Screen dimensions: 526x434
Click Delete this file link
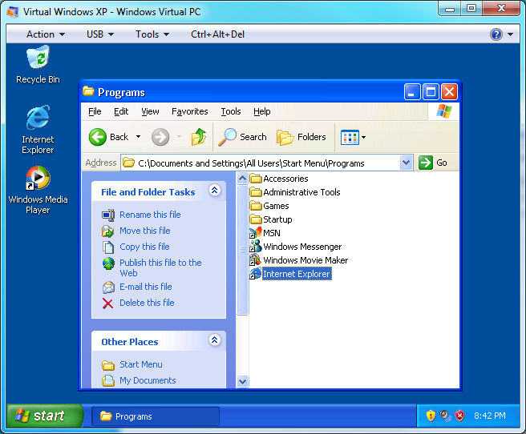[147, 303]
